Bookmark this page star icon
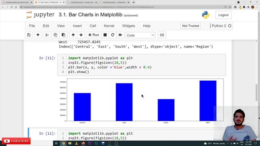 pos(230,7)
